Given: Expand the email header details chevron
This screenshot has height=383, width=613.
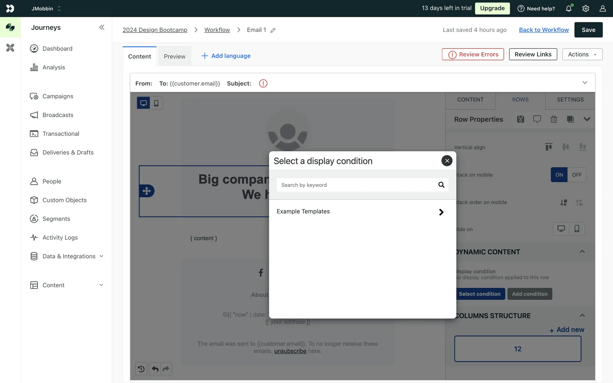Looking at the screenshot, I should click(585, 83).
